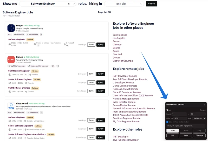Click the Keeper company logo
The width and height of the screenshot is (208, 141).
[x=11, y=28]
